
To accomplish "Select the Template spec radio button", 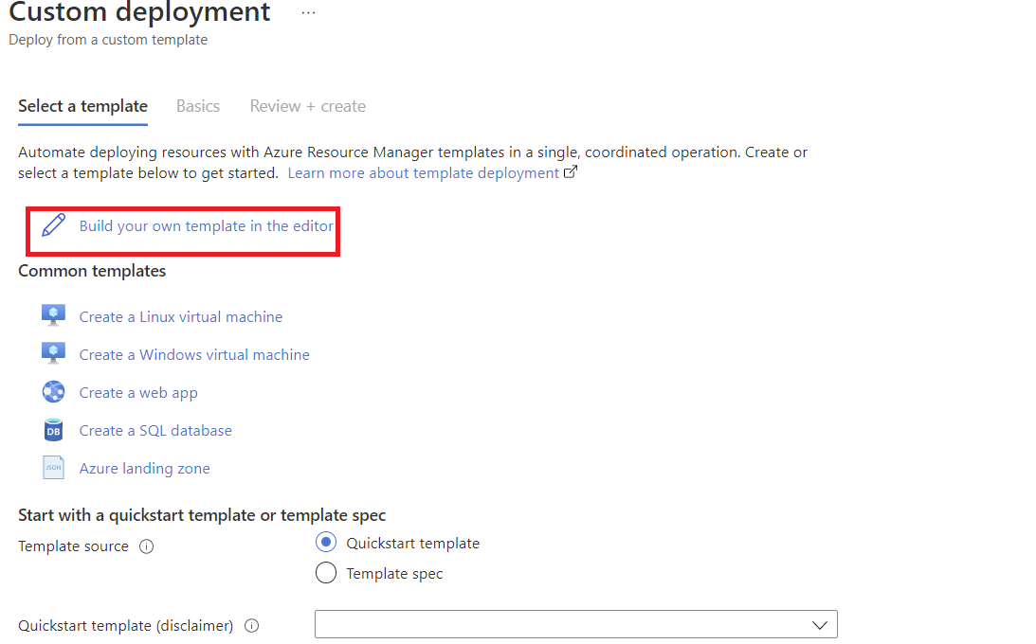I will pyautogui.click(x=326, y=573).
